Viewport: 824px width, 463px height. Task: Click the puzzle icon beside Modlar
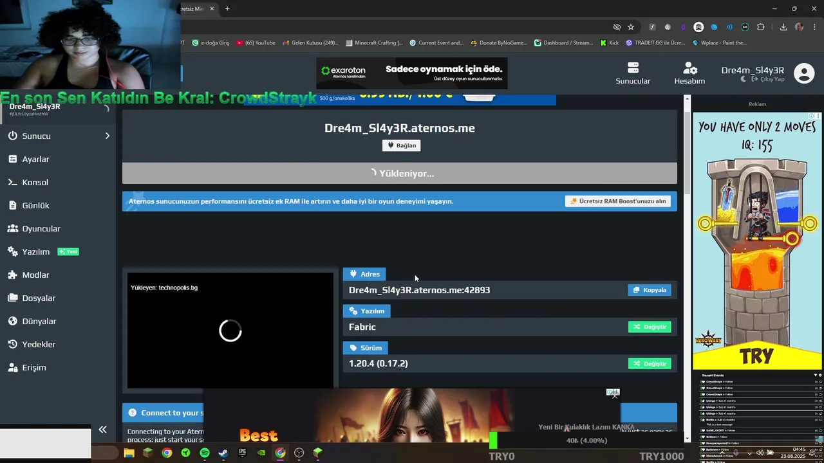pos(12,275)
